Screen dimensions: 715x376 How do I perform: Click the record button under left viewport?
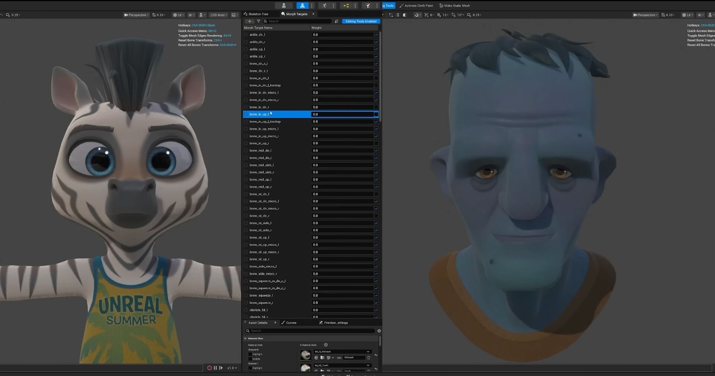(210, 368)
